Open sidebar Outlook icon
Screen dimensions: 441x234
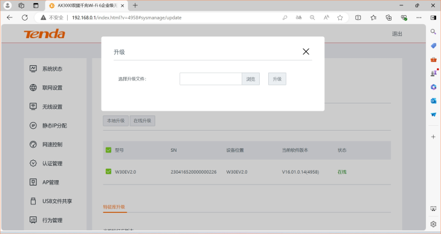pyautogui.click(x=433, y=101)
